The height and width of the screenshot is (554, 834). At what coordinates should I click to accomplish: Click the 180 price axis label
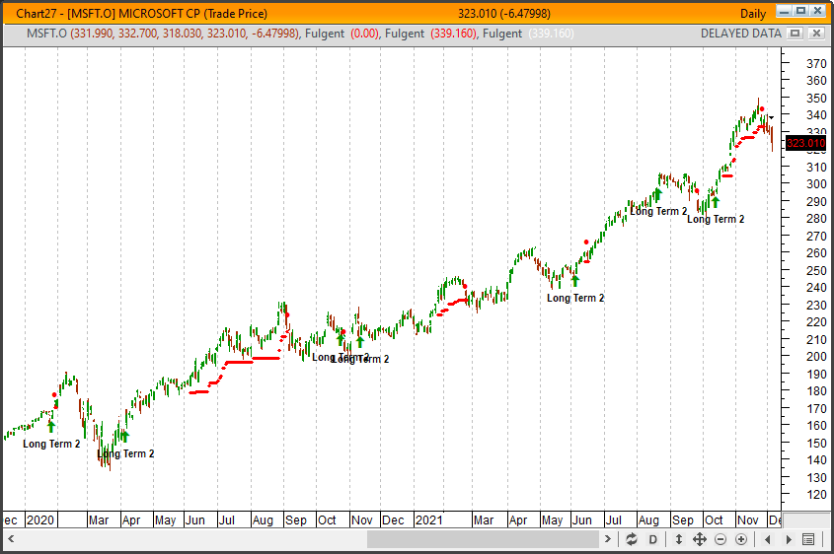coord(816,391)
